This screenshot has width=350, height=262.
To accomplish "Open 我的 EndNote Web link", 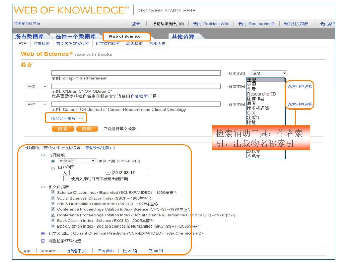I will 211,24.
